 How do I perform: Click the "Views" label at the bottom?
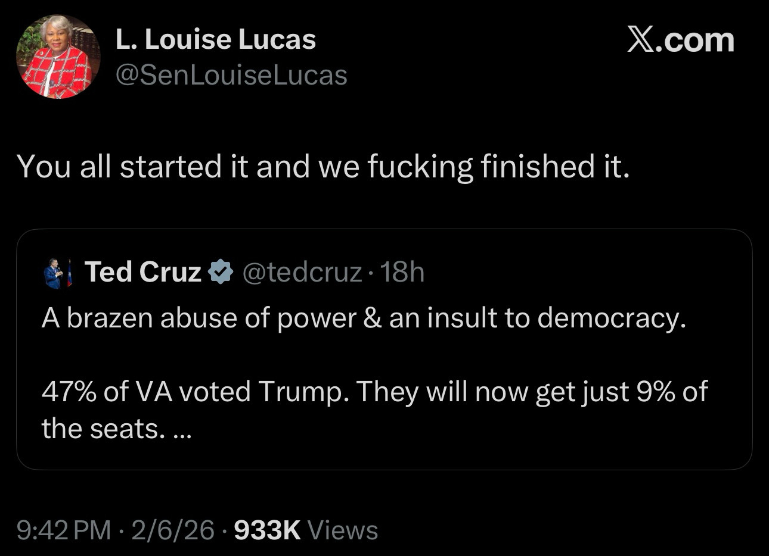[342, 530]
